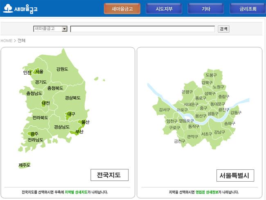
Task: Select 인천 on the national map
Action: pyautogui.click(x=27, y=73)
